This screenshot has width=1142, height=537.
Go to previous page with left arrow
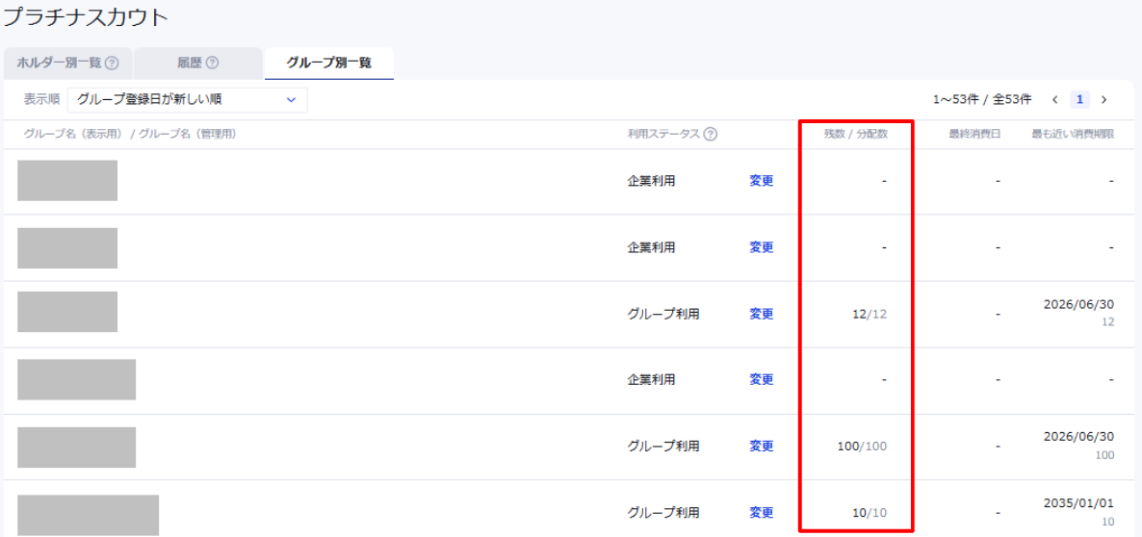click(x=1055, y=100)
